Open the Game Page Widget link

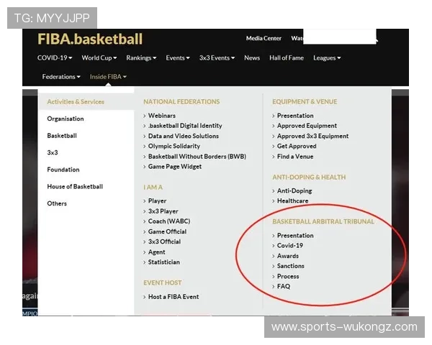tap(175, 167)
